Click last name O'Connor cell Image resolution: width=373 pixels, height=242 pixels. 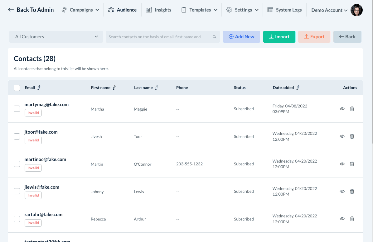(x=143, y=164)
